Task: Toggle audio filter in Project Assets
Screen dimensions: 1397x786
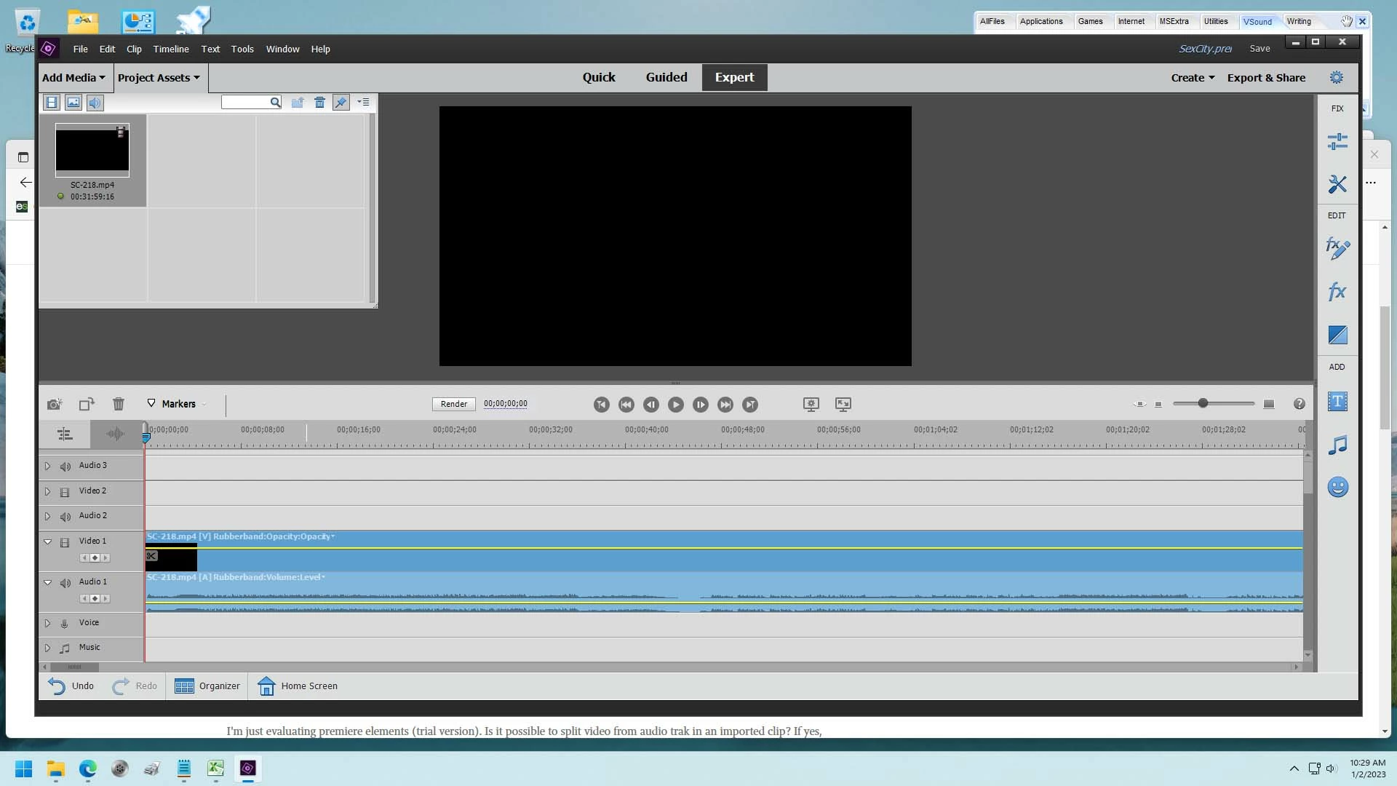Action: (x=95, y=103)
